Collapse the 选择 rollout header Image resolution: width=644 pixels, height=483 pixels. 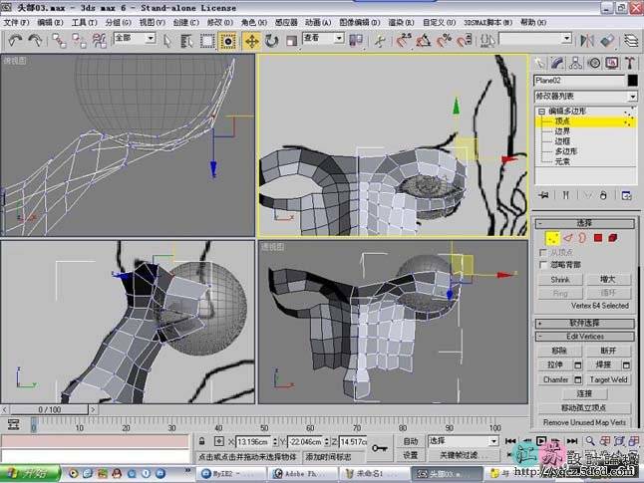(585, 223)
